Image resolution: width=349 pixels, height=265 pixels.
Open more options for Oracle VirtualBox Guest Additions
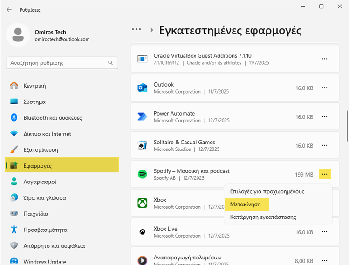click(x=324, y=59)
